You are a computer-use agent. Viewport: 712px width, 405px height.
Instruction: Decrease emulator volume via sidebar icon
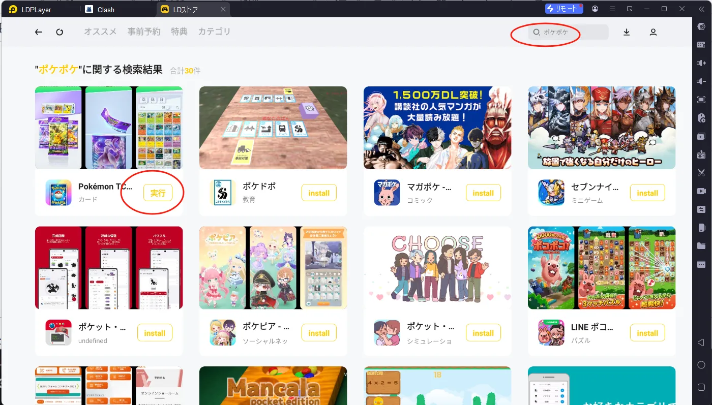(701, 81)
